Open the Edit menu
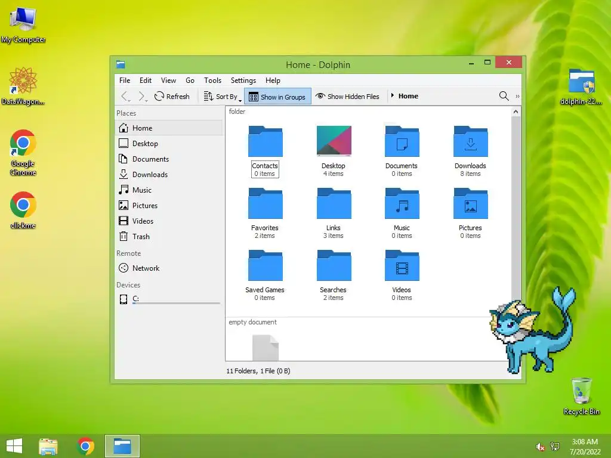 click(146, 81)
